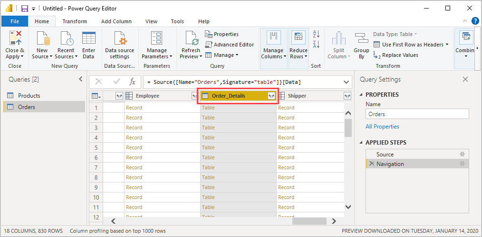Expand the Employee column icon
The image size is (482, 237).
[x=194, y=96]
